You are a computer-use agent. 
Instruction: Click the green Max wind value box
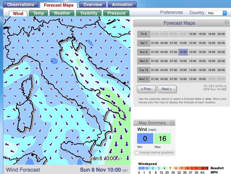pyautogui.click(x=162, y=138)
